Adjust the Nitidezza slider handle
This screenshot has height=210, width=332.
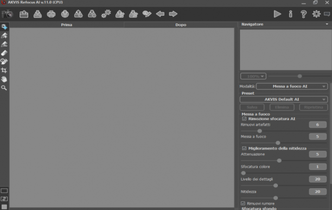(276, 198)
